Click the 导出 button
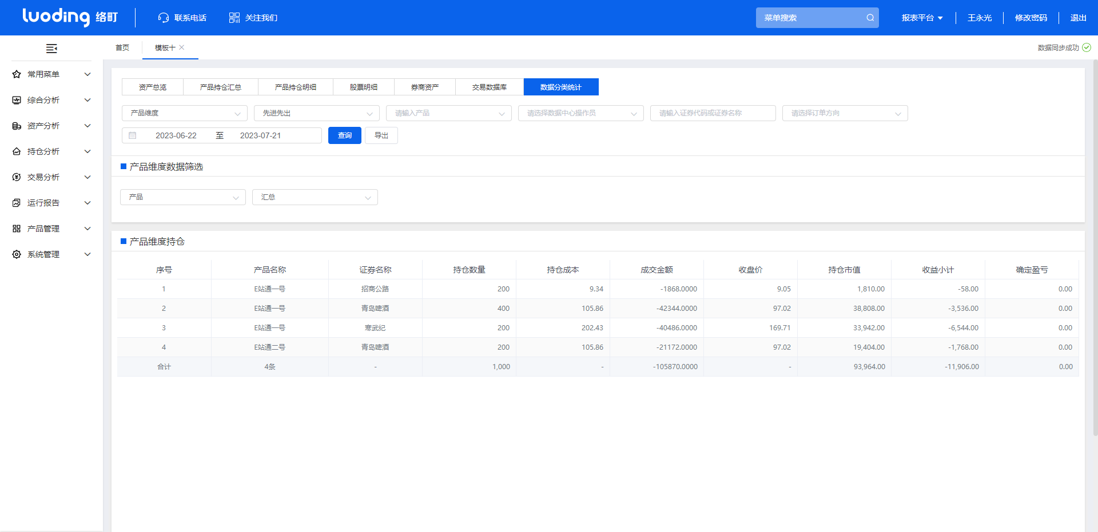 (x=381, y=135)
